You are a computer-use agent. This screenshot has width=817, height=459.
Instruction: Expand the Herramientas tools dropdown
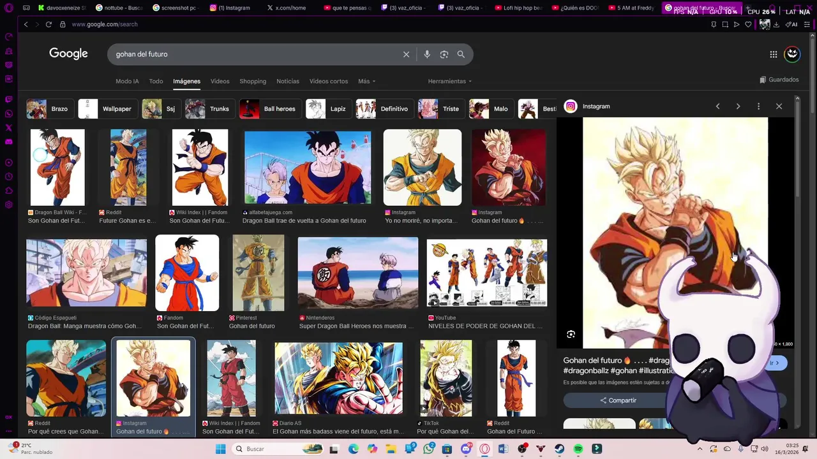click(450, 82)
